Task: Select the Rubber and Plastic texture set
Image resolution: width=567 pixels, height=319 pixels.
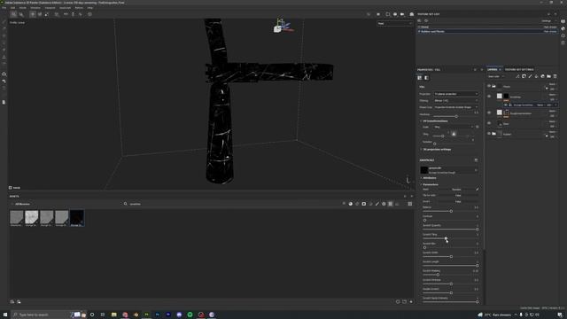Action: [x=487, y=32]
